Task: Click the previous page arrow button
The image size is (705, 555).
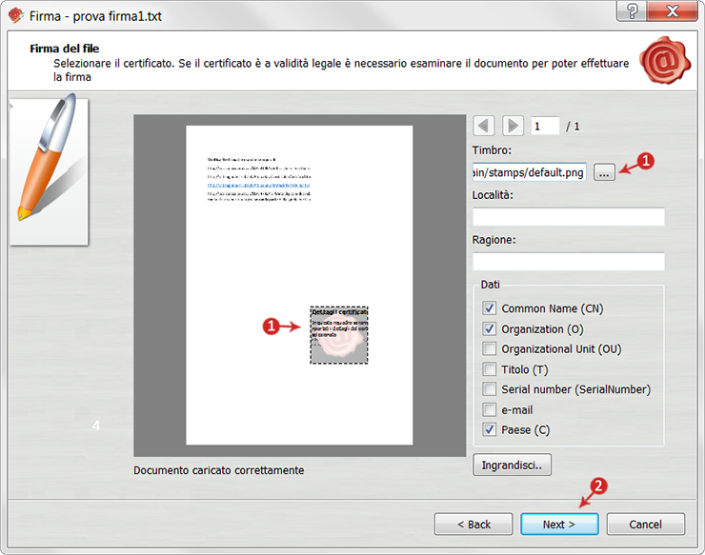Action: click(484, 126)
